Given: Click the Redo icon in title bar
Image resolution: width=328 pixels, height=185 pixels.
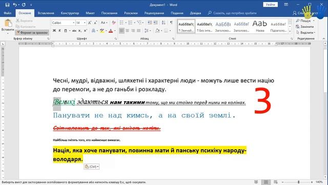Looking at the screenshot, I should (24, 5).
